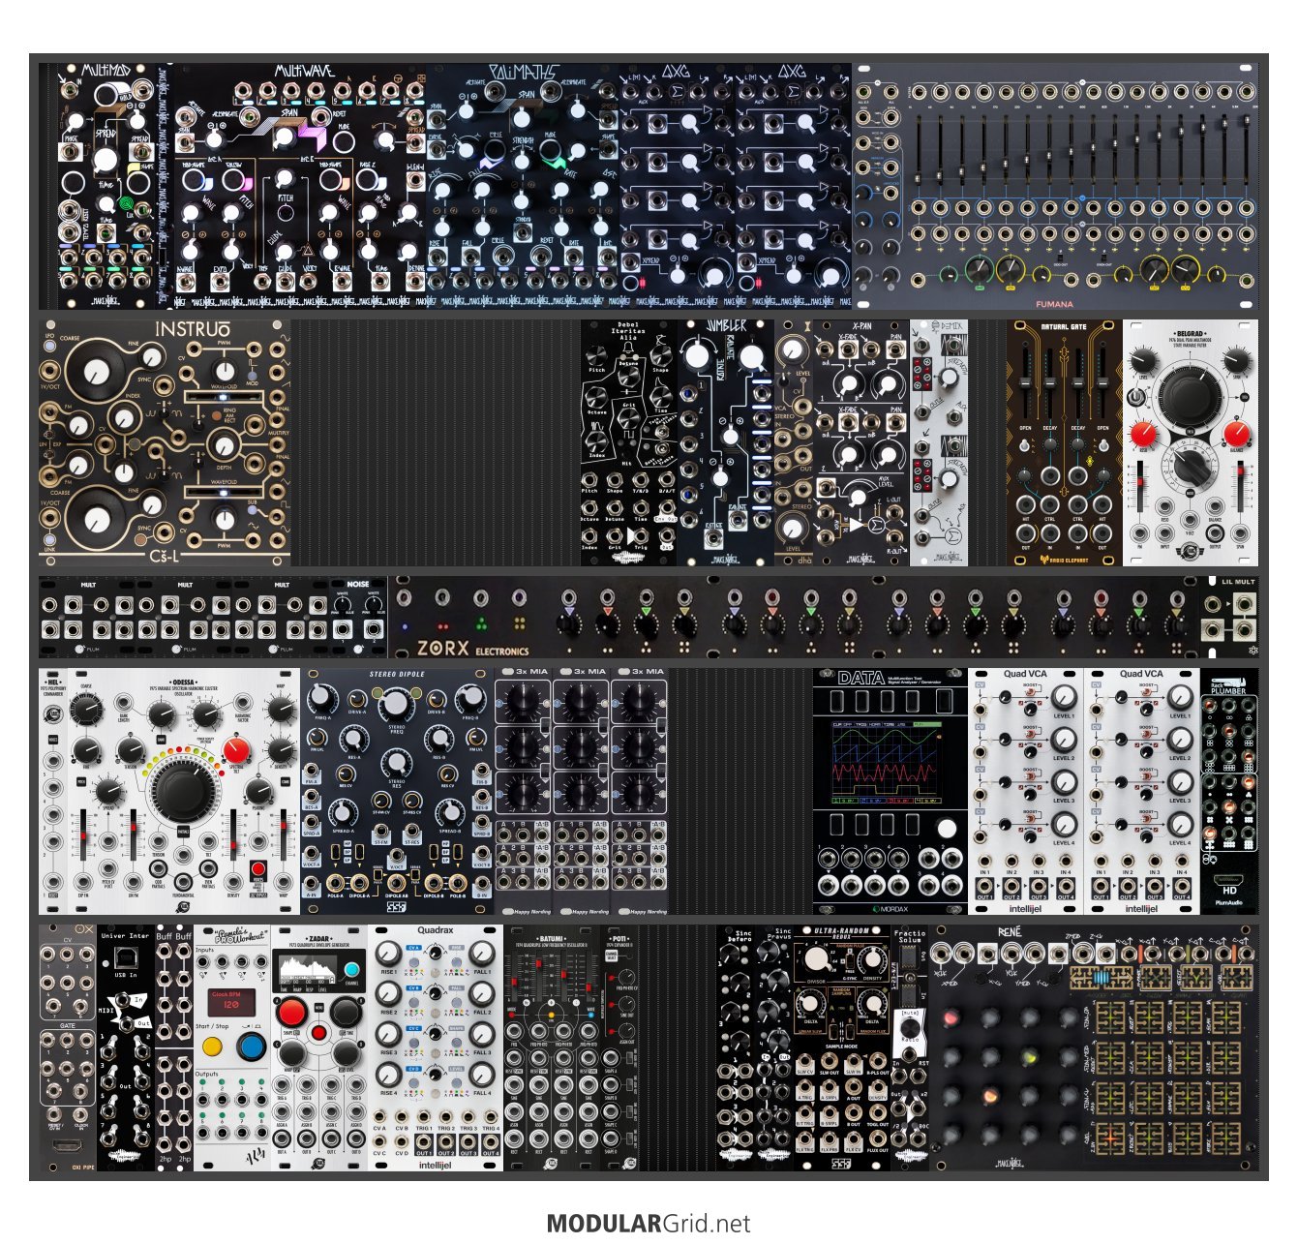Click Belgrad's left red slider
The height and width of the screenshot is (1244, 1298).
click(1140, 480)
